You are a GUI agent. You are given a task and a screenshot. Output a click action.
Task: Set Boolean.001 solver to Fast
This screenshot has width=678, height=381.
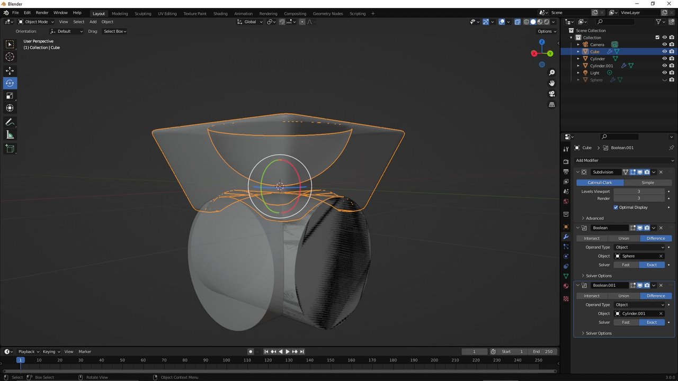626,322
